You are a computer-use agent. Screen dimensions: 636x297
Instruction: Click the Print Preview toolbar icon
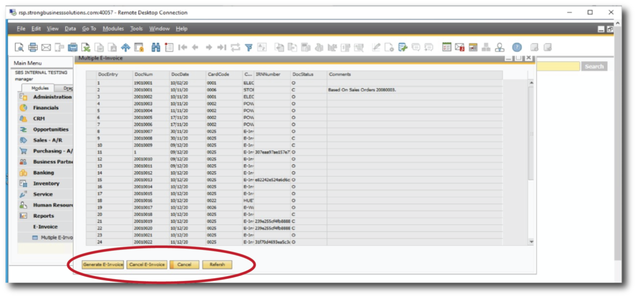point(20,47)
